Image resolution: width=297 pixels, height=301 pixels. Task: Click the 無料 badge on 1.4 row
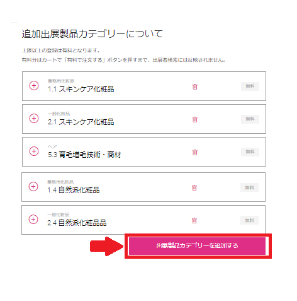(249, 187)
